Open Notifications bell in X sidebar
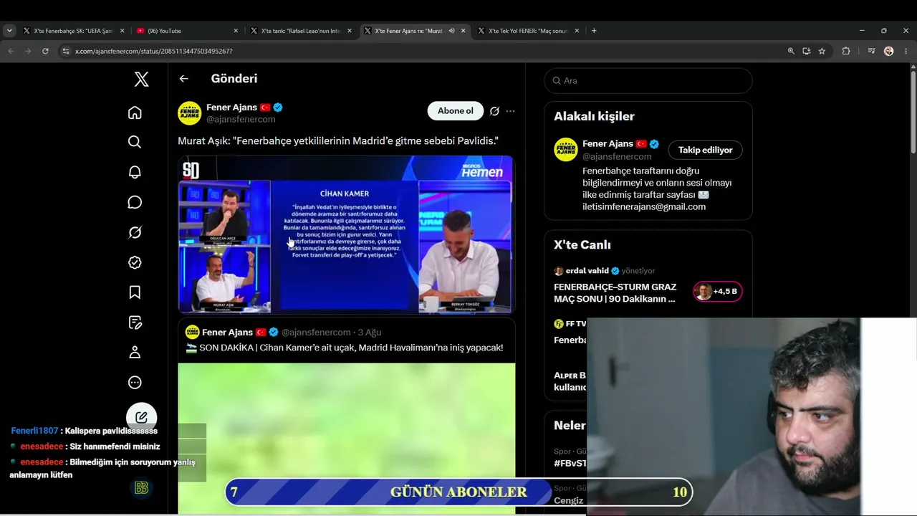 (135, 172)
